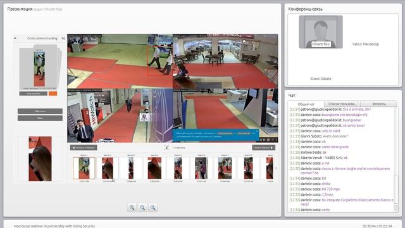Viewport: 405px width, 228px height.
Task: Click the first magnifier zoom button
Action: [132, 208]
